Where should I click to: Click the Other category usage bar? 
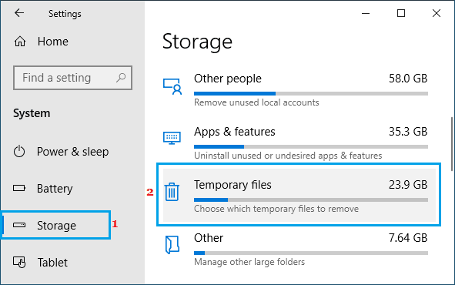(x=311, y=253)
